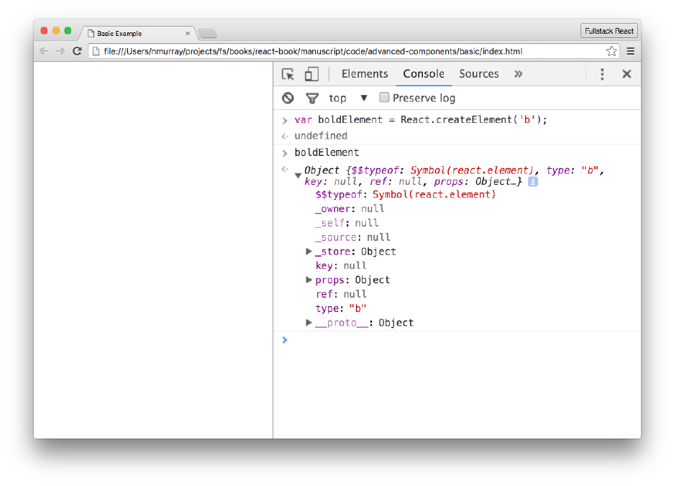
Task: Switch to the Sources tab
Action: coord(479,74)
